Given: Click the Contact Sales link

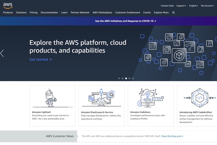Looking at the screenshot, I should point(167,6).
